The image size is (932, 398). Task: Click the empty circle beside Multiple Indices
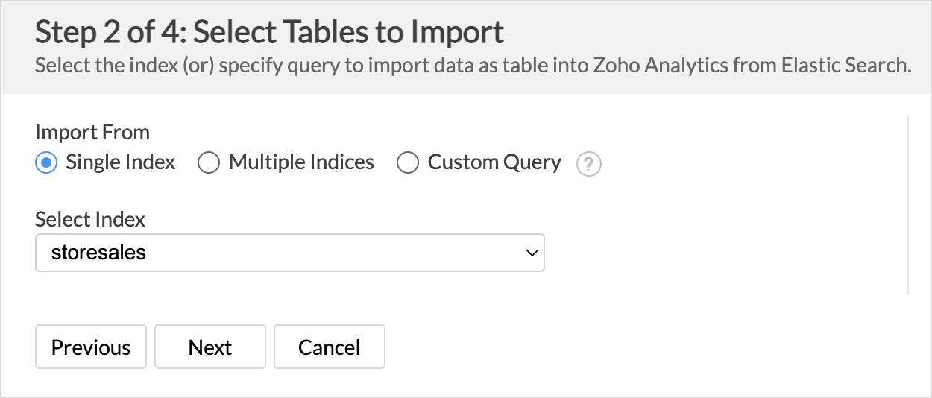pyautogui.click(x=209, y=162)
